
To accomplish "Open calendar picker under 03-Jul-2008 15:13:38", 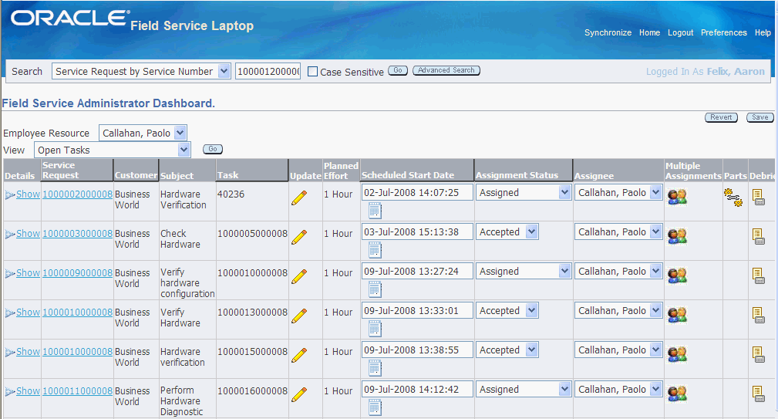I will pos(375,250).
